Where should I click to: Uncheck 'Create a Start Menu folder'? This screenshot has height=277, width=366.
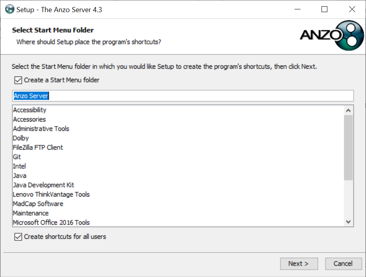(18, 80)
